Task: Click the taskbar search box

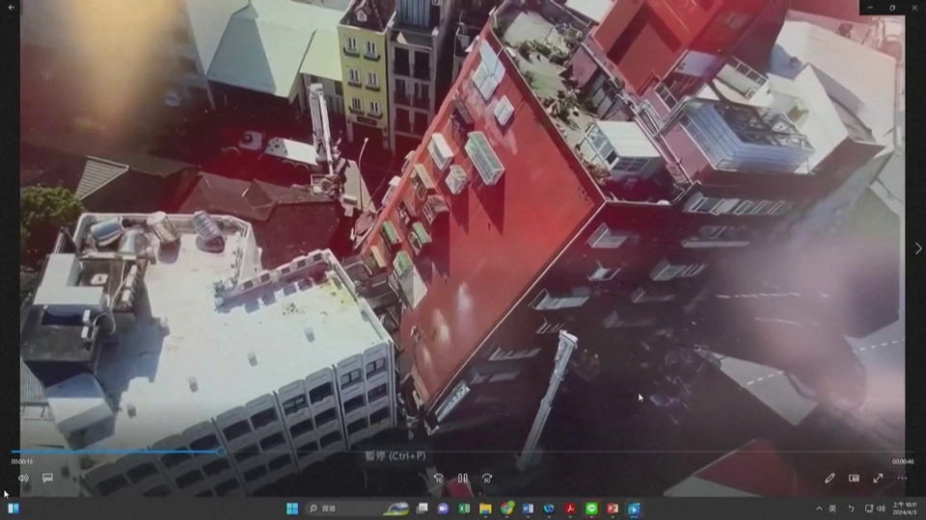Action: (x=358, y=508)
